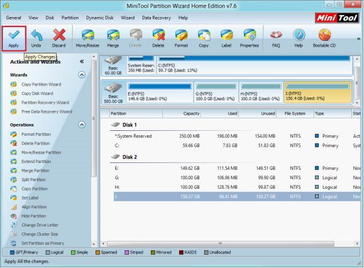This screenshot has width=364, height=268.
Task: Apply all pending changes
Action: [x=14, y=38]
